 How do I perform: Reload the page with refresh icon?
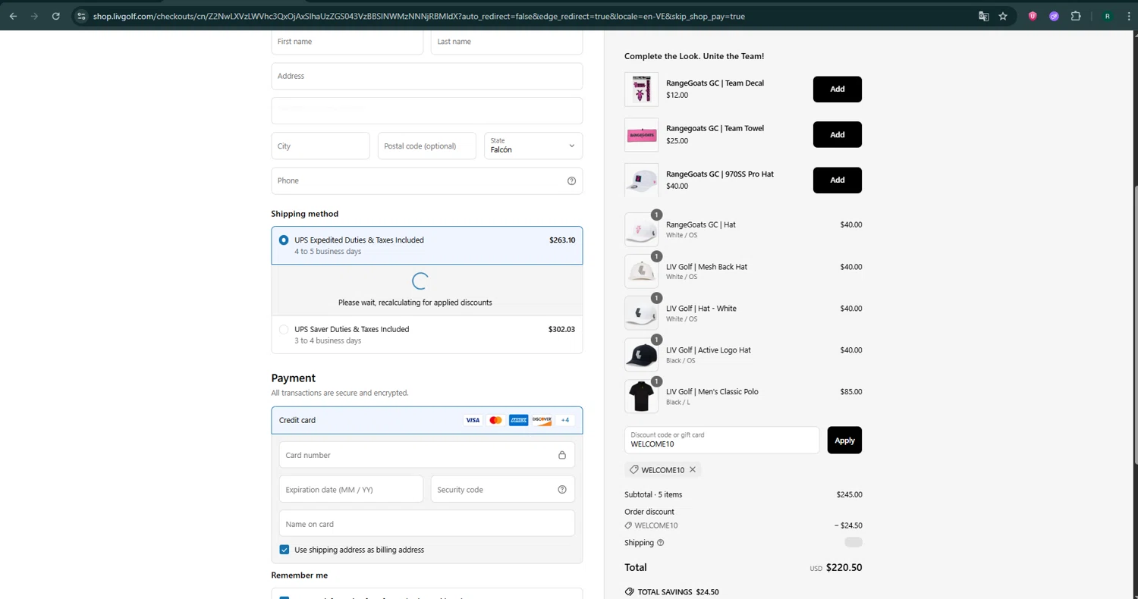(55, 16)
